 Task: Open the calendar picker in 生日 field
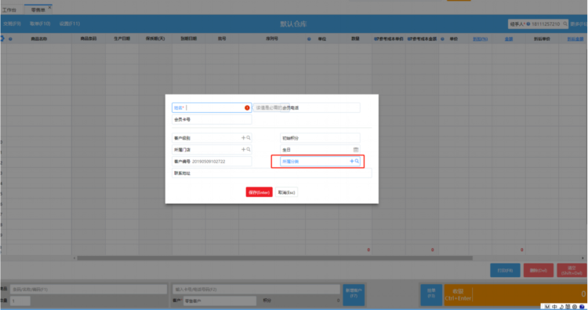[x=356, y=150]
